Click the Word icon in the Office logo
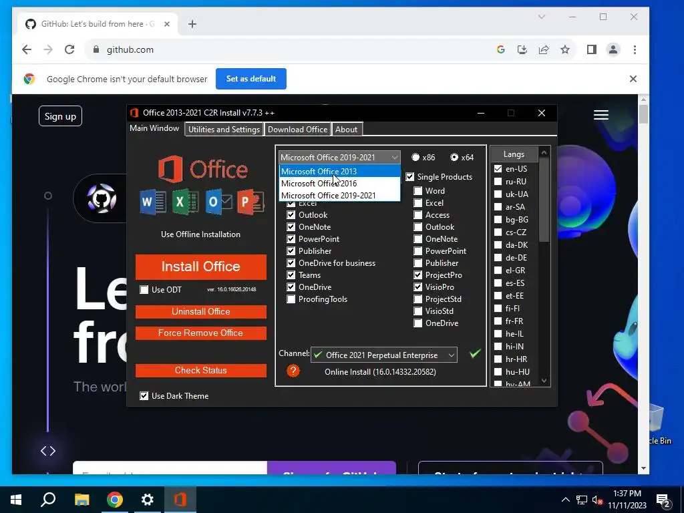Screen dimensions: 684x513 153,202
